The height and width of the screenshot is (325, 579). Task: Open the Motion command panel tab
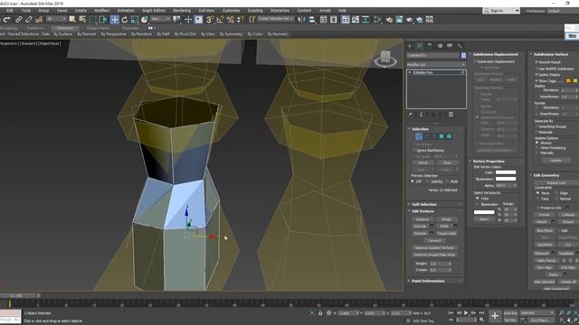pos(440,46)
